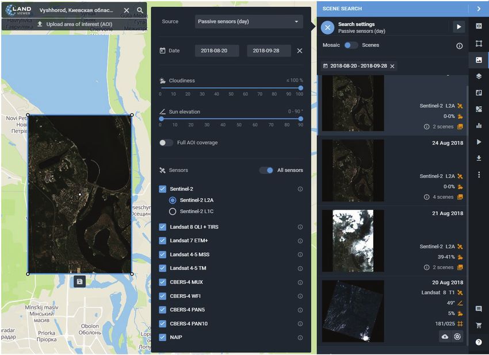Click the save icon below the AOI rectangle
The height and width of the screenshot is (355, 489).
click(x=79, y=282)
